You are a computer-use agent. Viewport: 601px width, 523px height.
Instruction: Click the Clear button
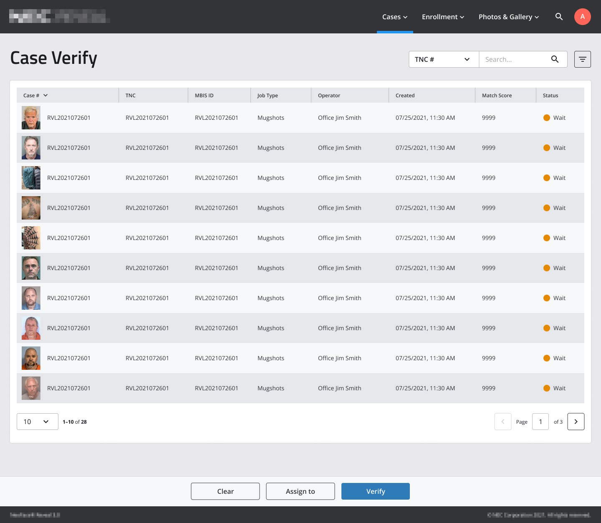click(x=225, y=491)
